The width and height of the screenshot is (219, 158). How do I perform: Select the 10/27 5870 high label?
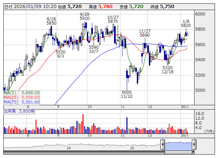tap(113, 19)
